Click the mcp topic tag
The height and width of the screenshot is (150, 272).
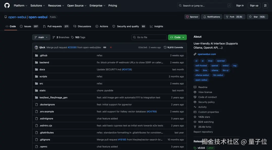[x=210, y=61]
